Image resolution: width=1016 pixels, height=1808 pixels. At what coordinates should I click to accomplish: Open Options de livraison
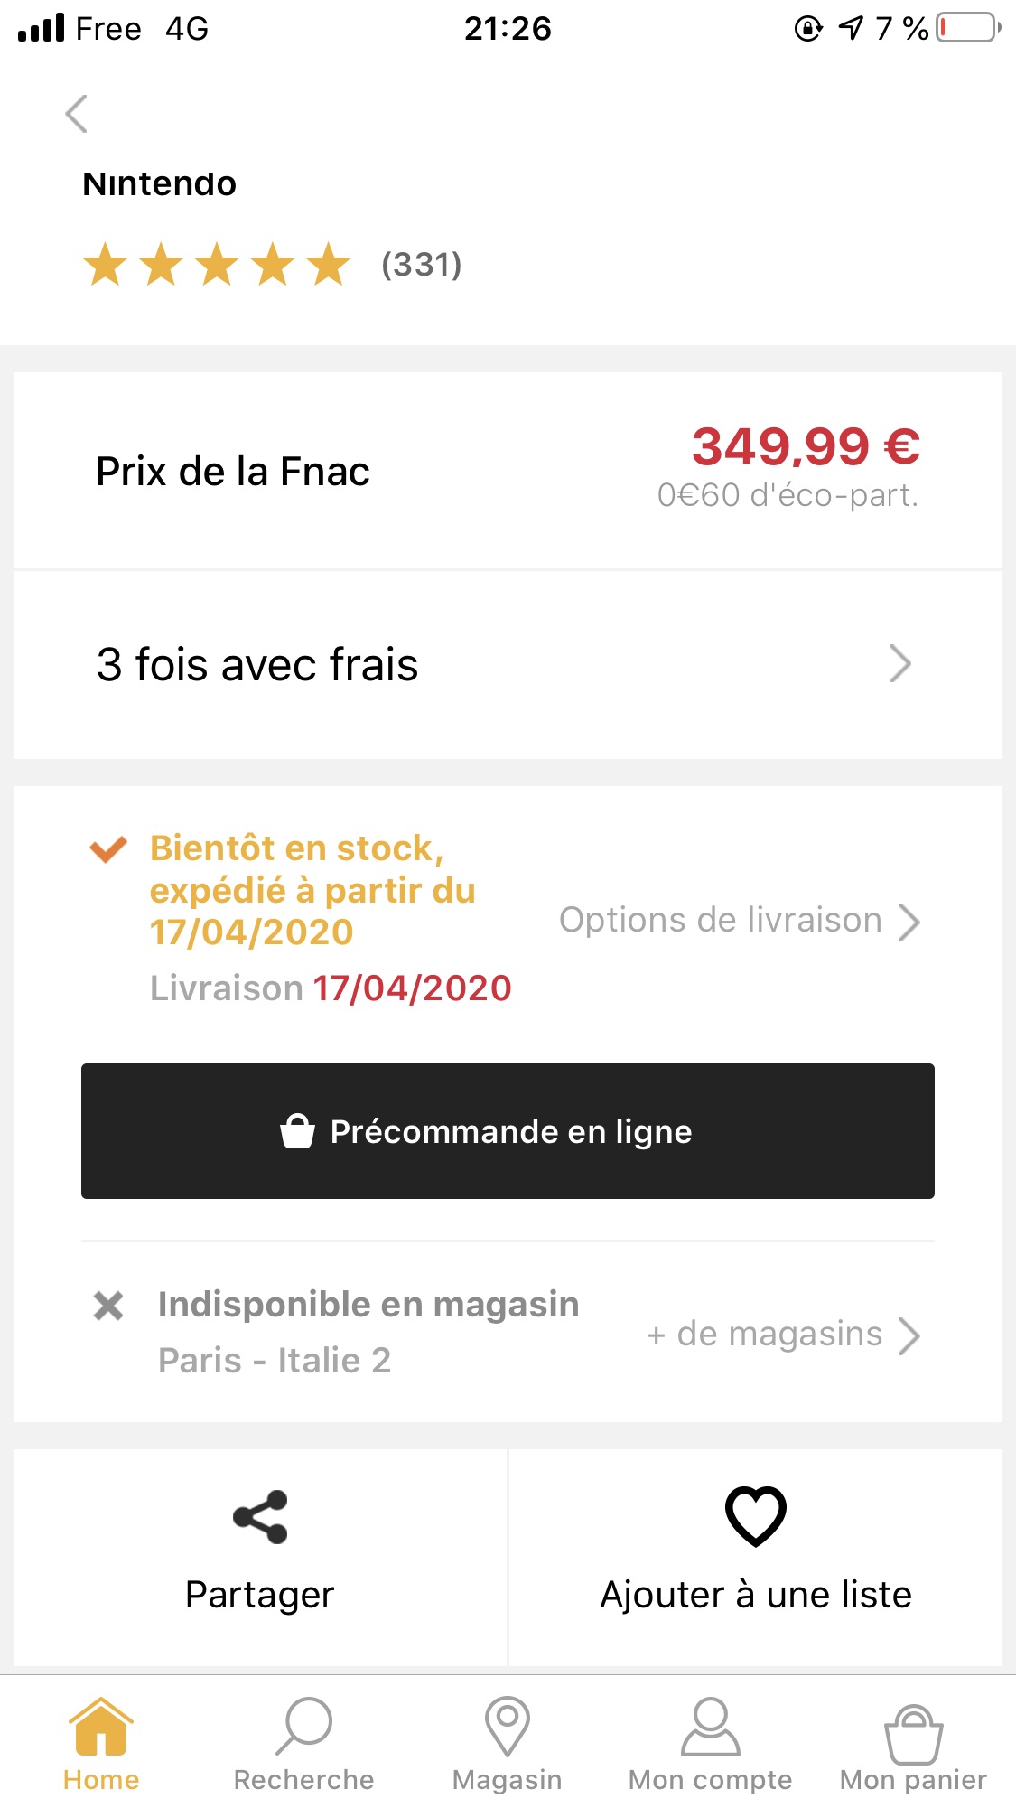pyautogui.click(x=740, y=921)
